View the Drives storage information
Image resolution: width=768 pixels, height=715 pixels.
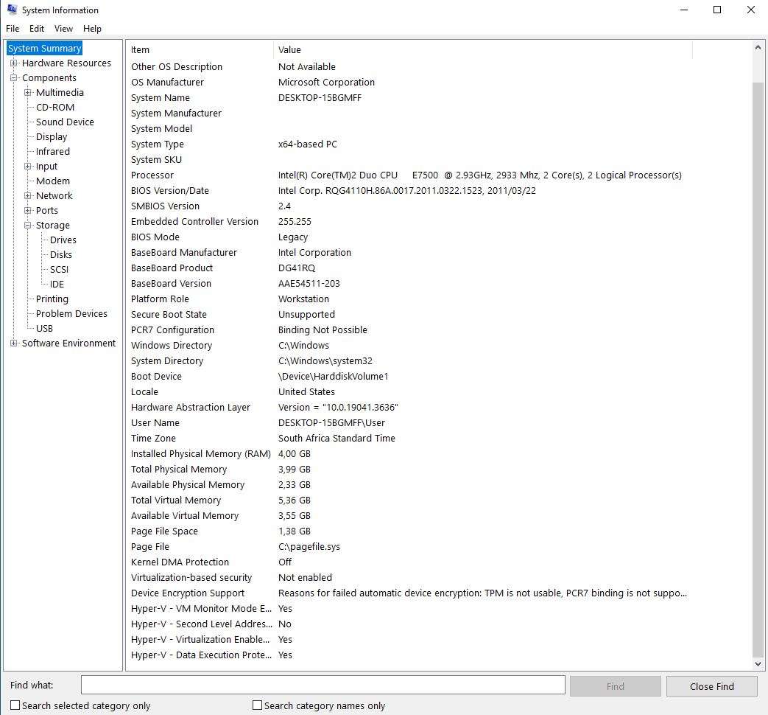tap(63, 240)
